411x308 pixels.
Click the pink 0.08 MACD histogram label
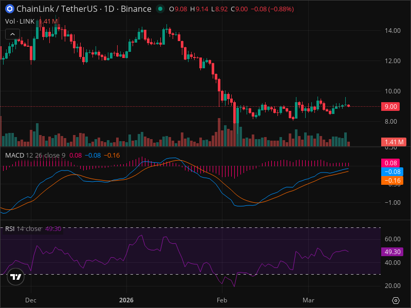click(390, 163)
